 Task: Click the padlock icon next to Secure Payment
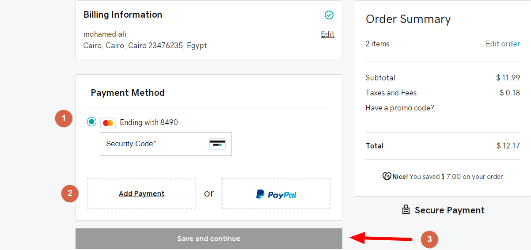pyautogui.click(x=406, y=210)
